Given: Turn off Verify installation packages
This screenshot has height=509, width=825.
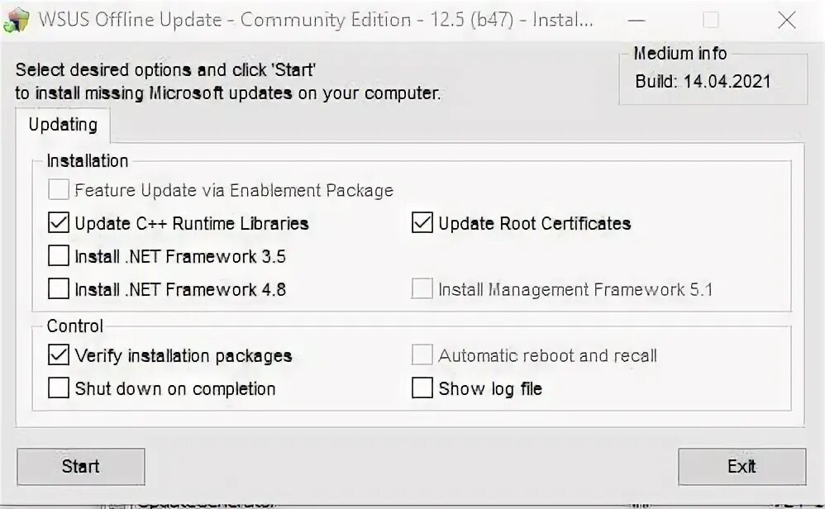Looking at the screenshot, I should (x=59, y=355).
